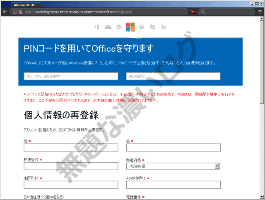
Task: Click the scrollbar down arrow
Action: (262, 197)
